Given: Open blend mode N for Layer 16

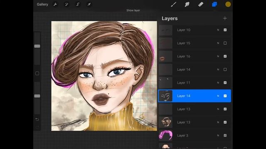Looking at the screenshot, I should point(218,56).
